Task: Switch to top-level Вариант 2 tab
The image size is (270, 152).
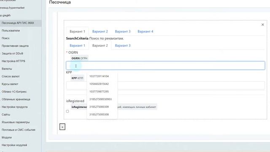Action: pyautogui.click(x=100, y=31)
